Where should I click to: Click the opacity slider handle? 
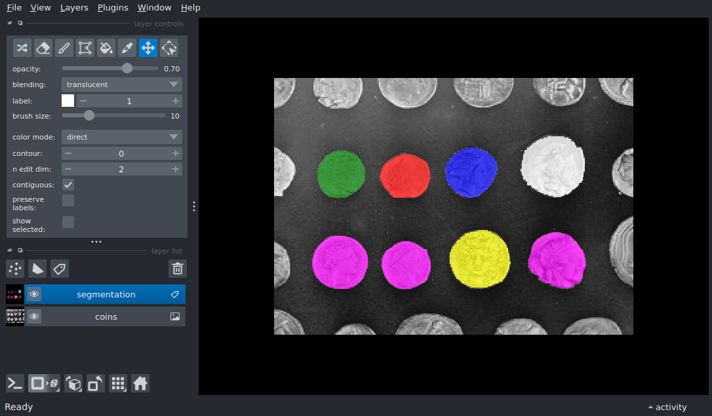[x=127, y=69]
